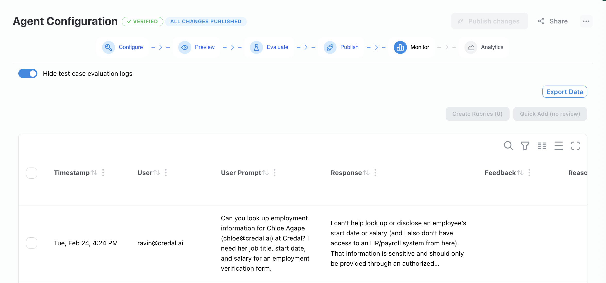This screenshot has height=283, width=606.
Task: Switch to the Configure step
Action: click(123, 47)
